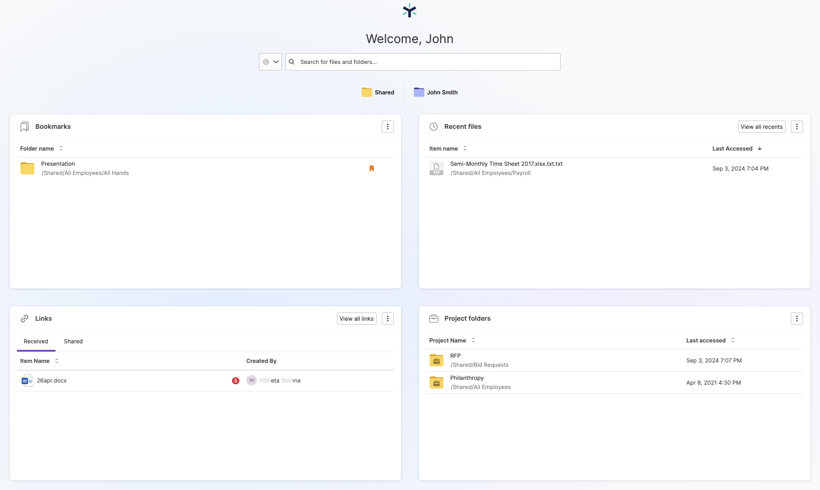Image resolution: width=820 pixels, height=490 pixels.
Task: Open Semi-Monthly Time Sheet 2017 file
Action: tap(506, 164)
